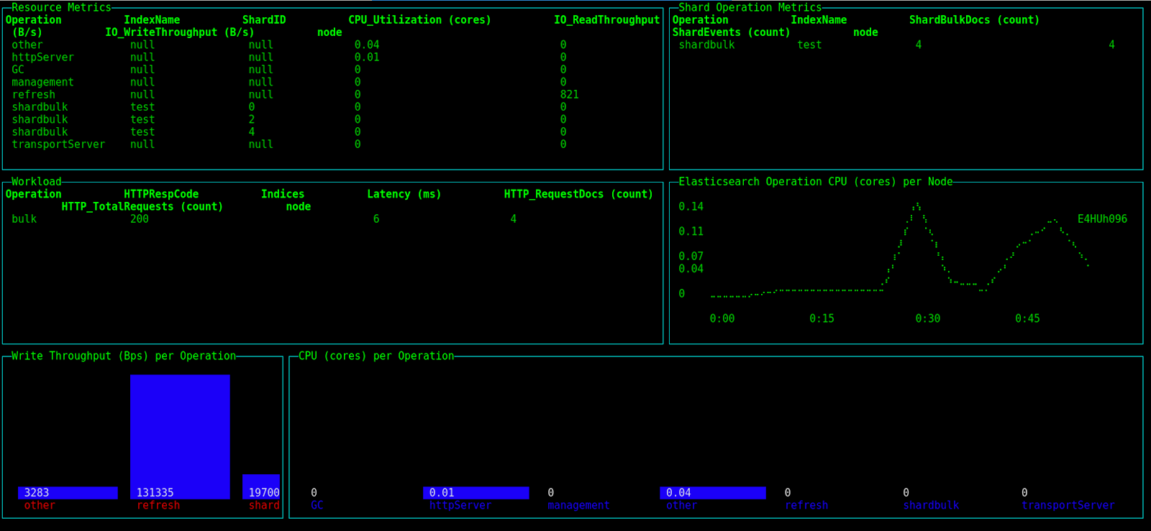1151x531 pixels.
Task: Select shardbulk row with ShardID 0
Action: [x=332, y=107]
